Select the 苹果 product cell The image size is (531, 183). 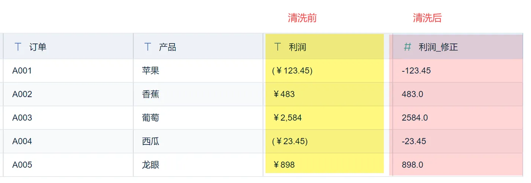pyautogui.click(x=151, y=71)
